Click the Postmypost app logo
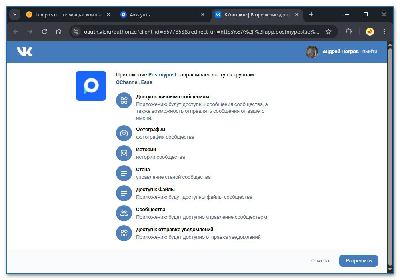400x280 pixels. 91,86
